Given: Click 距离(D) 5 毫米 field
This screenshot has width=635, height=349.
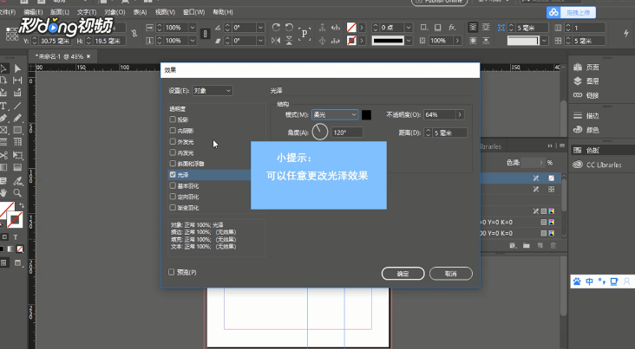Looking at the screenshot, I should pos(450,132).
